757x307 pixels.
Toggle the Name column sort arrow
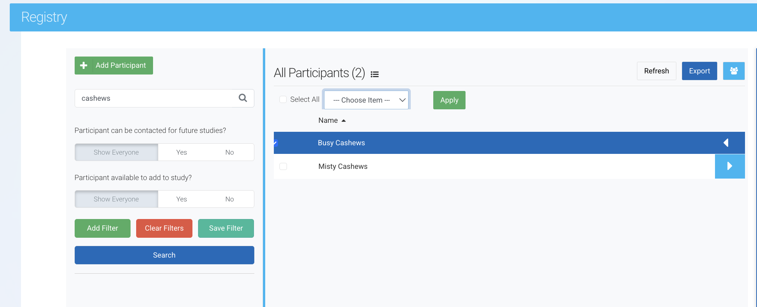point(343,121)
